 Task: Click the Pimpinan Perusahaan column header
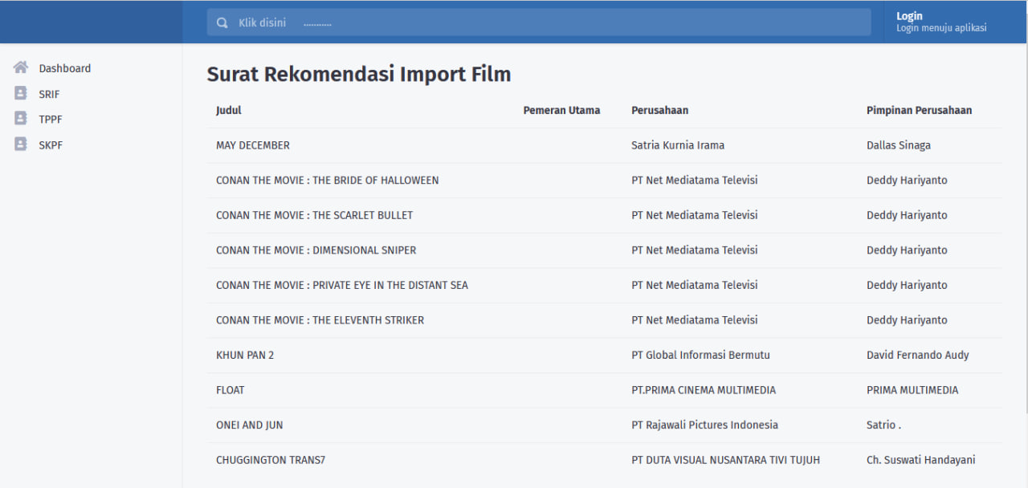tap(919, 110)
